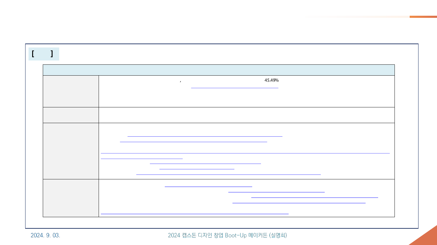This screenshot has height=245, width=437.
Task: Click the comma in the first content row
Action: tap(181, 81)
